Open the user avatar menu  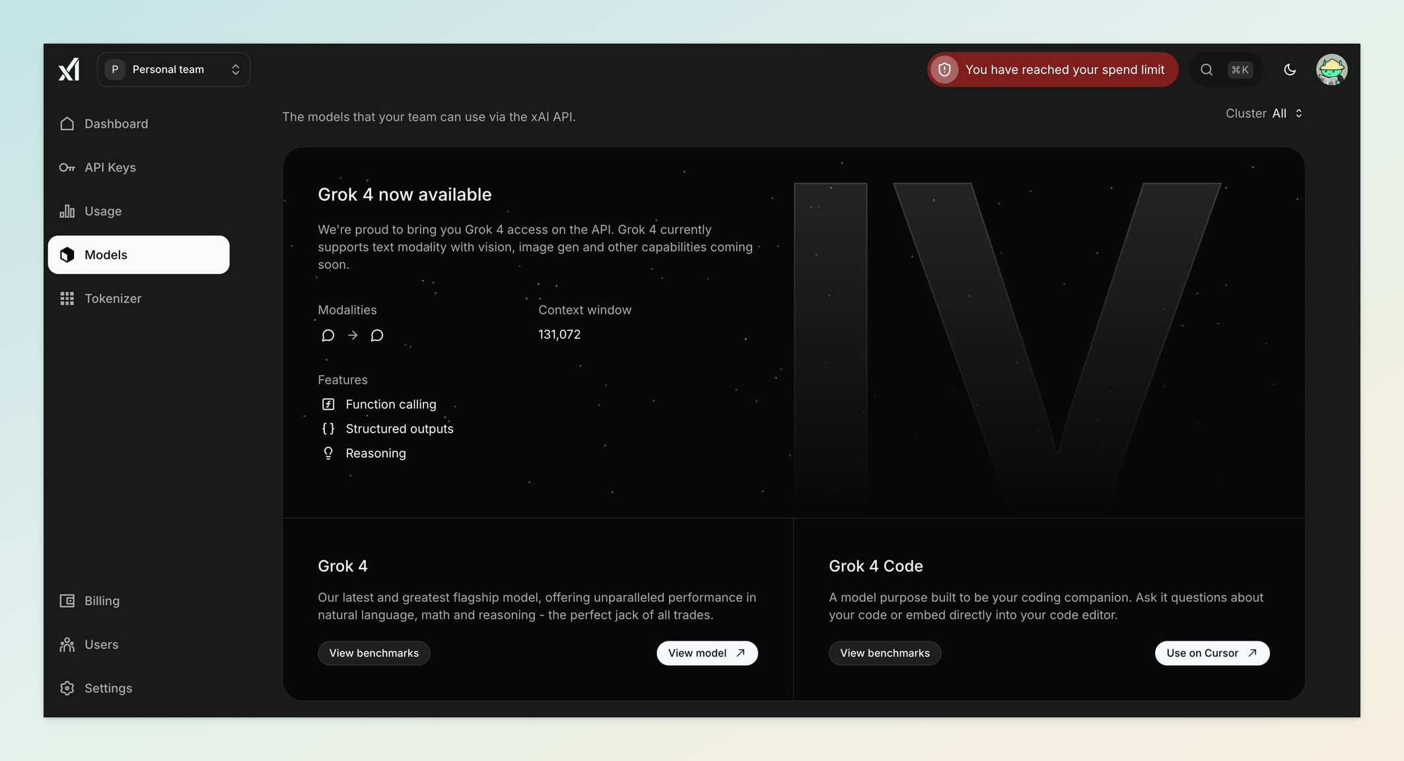[1331, 69]
